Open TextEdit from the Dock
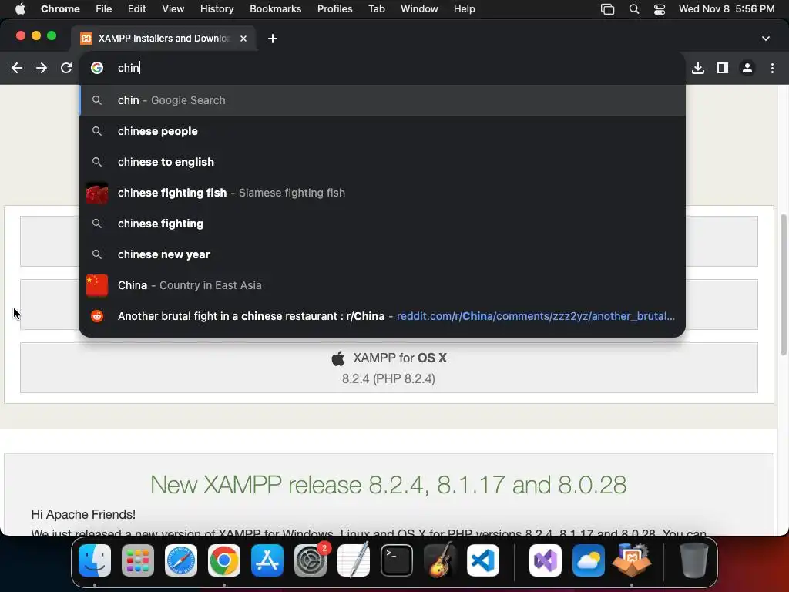Viewport: 789px width, 592px height. click(354, 560)
